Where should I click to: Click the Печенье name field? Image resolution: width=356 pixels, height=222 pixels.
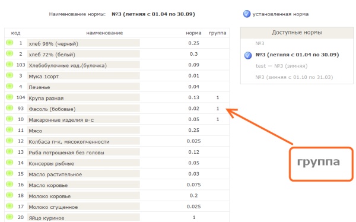click(83, 87)
